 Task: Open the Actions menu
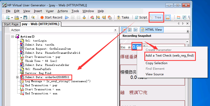(63, 11)
